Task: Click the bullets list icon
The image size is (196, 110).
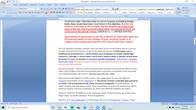Action: coord(51,9)
